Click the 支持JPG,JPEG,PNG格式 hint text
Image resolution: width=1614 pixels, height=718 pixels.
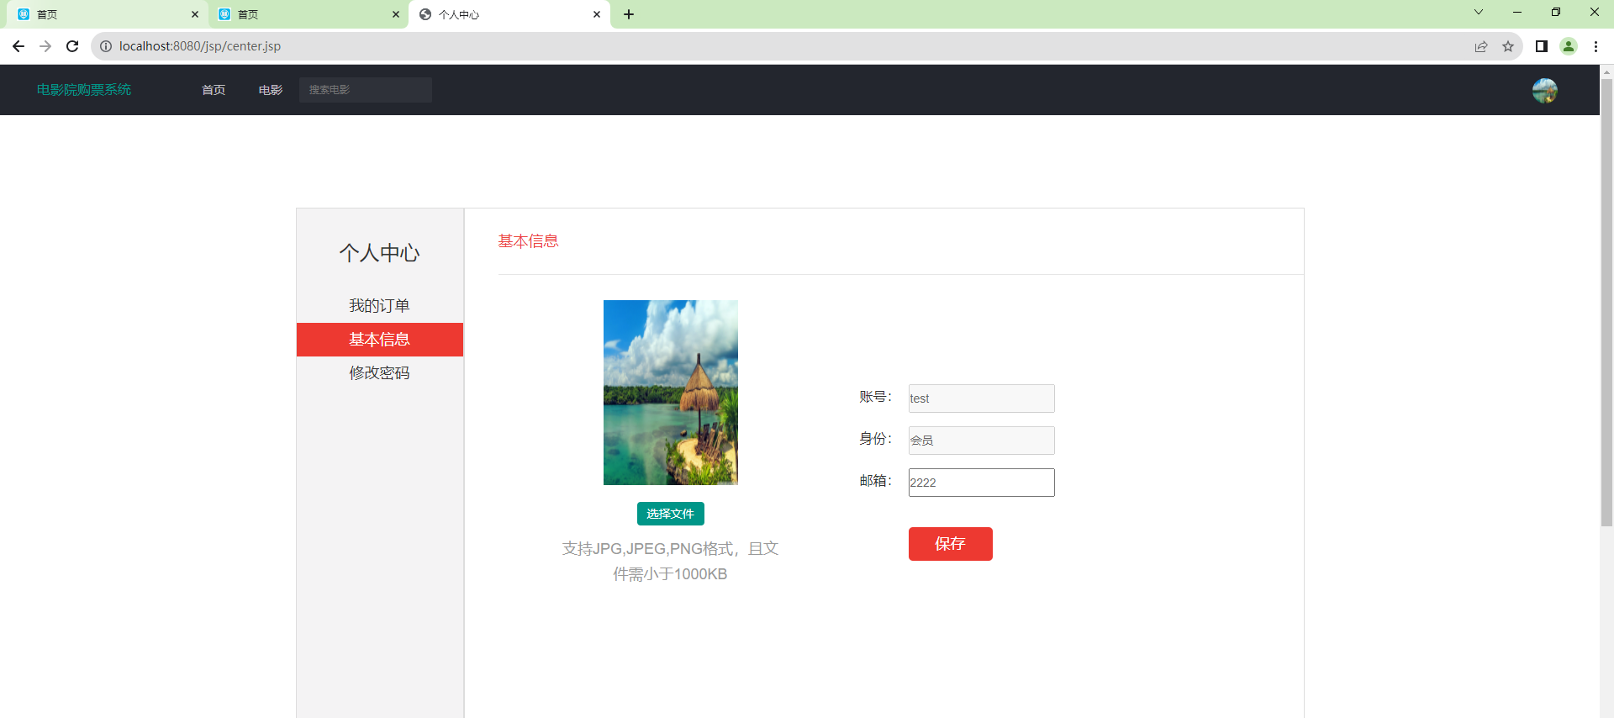[x=670, y=562]
